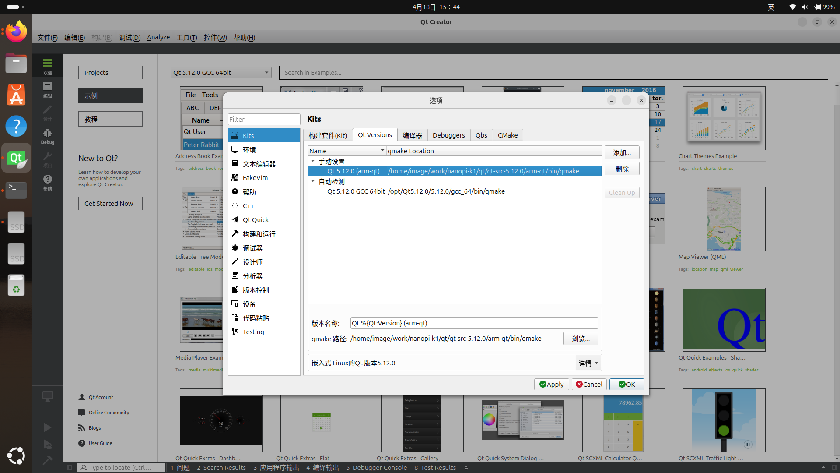
Task: Collapse the 自动检测 tree group
Action: coord(313,181)
